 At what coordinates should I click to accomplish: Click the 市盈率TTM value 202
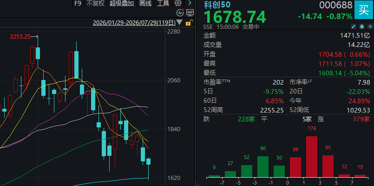(278, 83)
